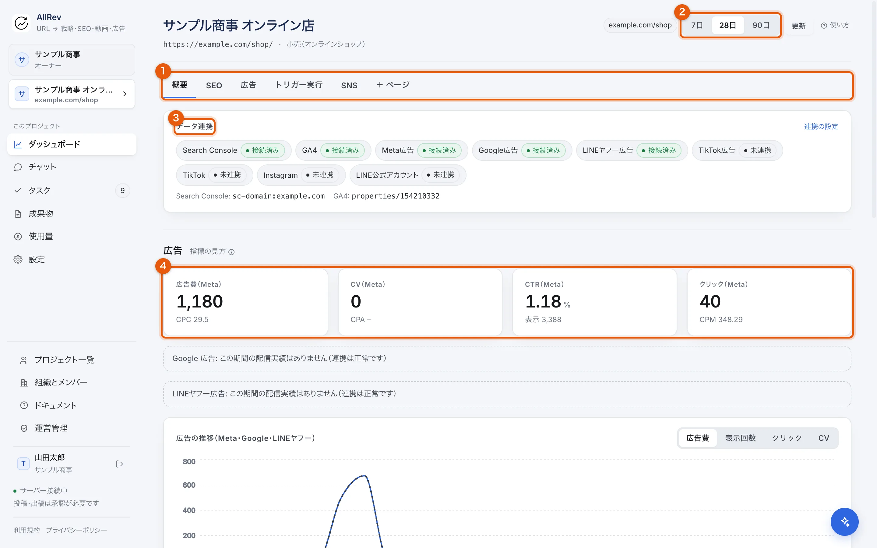Click the LINE公式アカウント 未連携 chip

[408, 175]
